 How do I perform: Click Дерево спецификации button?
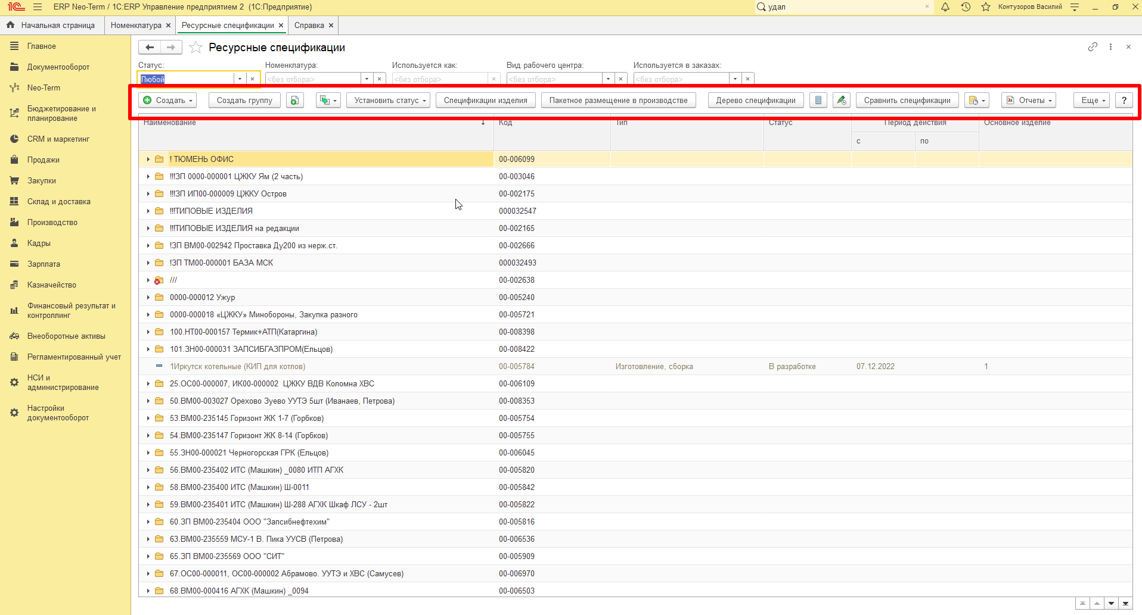tap(756, 101)
